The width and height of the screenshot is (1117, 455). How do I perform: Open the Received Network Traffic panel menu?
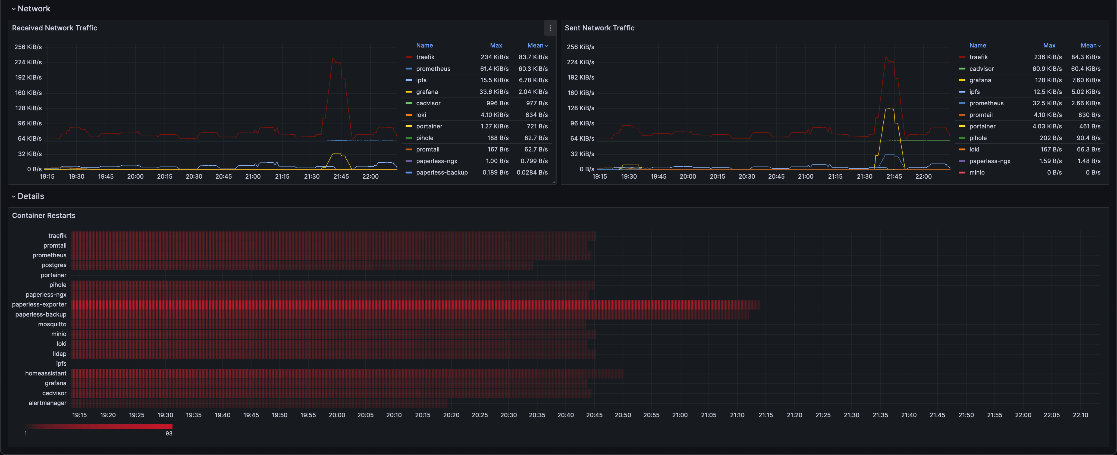[x=550, y=28]
